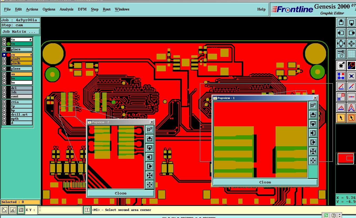The width and height of the screenshot is (356, 218).
Task: Toggle the checkbox for layer rout
Action: pyautogui.click(x=4, y=96)
